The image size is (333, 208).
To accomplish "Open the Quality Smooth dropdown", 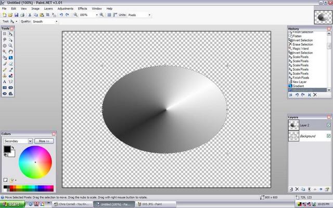I will pyautogui.click(x=57, y=21).
